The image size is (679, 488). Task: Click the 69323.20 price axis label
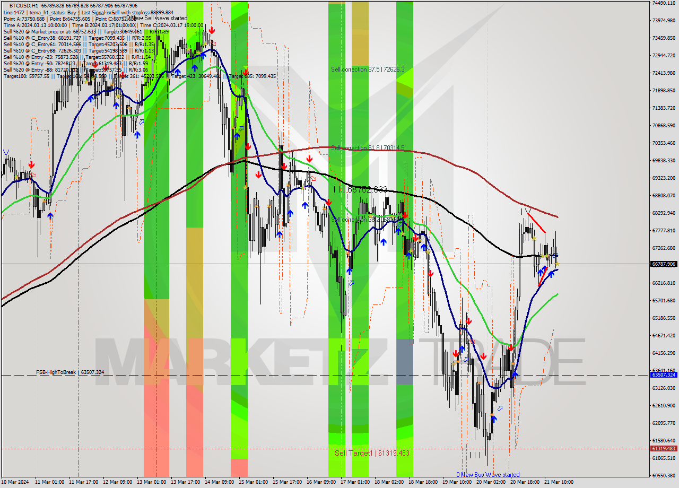[x=663, y=178]
